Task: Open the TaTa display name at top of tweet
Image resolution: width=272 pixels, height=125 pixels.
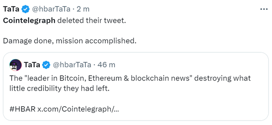Action: click(x=11, y=9)
